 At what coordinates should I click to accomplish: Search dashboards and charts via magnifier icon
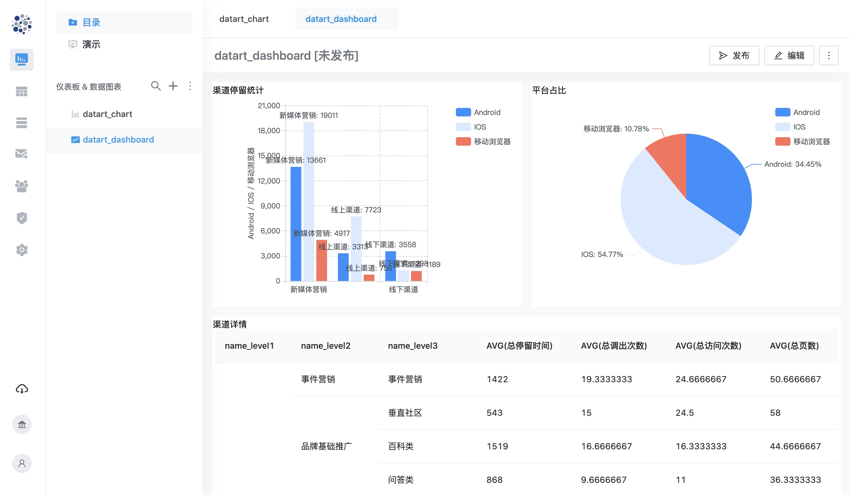tap(156, 86)
